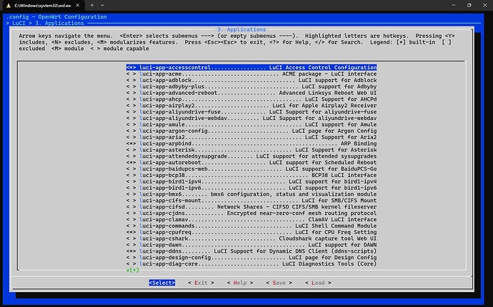Screen dimensions: 493x307
Task: Toggle the luci-app-aria2 selection box
Action: click(131, 137)
